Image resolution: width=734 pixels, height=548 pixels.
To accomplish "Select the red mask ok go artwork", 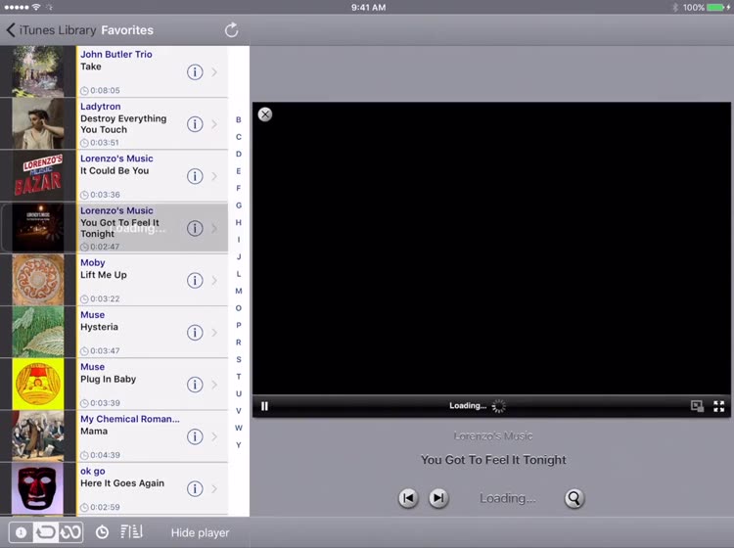I will (x=38, y=488).
